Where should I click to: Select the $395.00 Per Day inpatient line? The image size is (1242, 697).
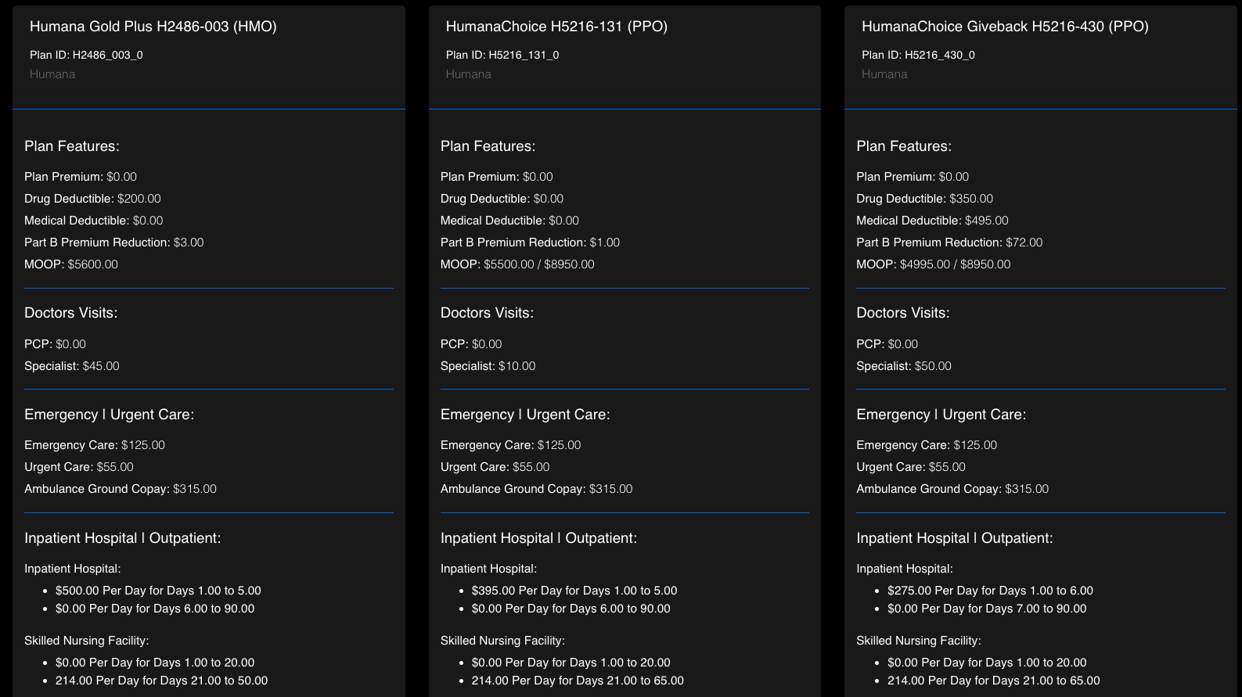click(574, 591)
